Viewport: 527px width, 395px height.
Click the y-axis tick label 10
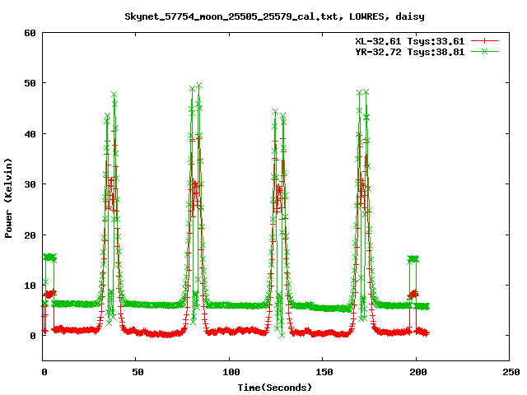click(30, 286)
